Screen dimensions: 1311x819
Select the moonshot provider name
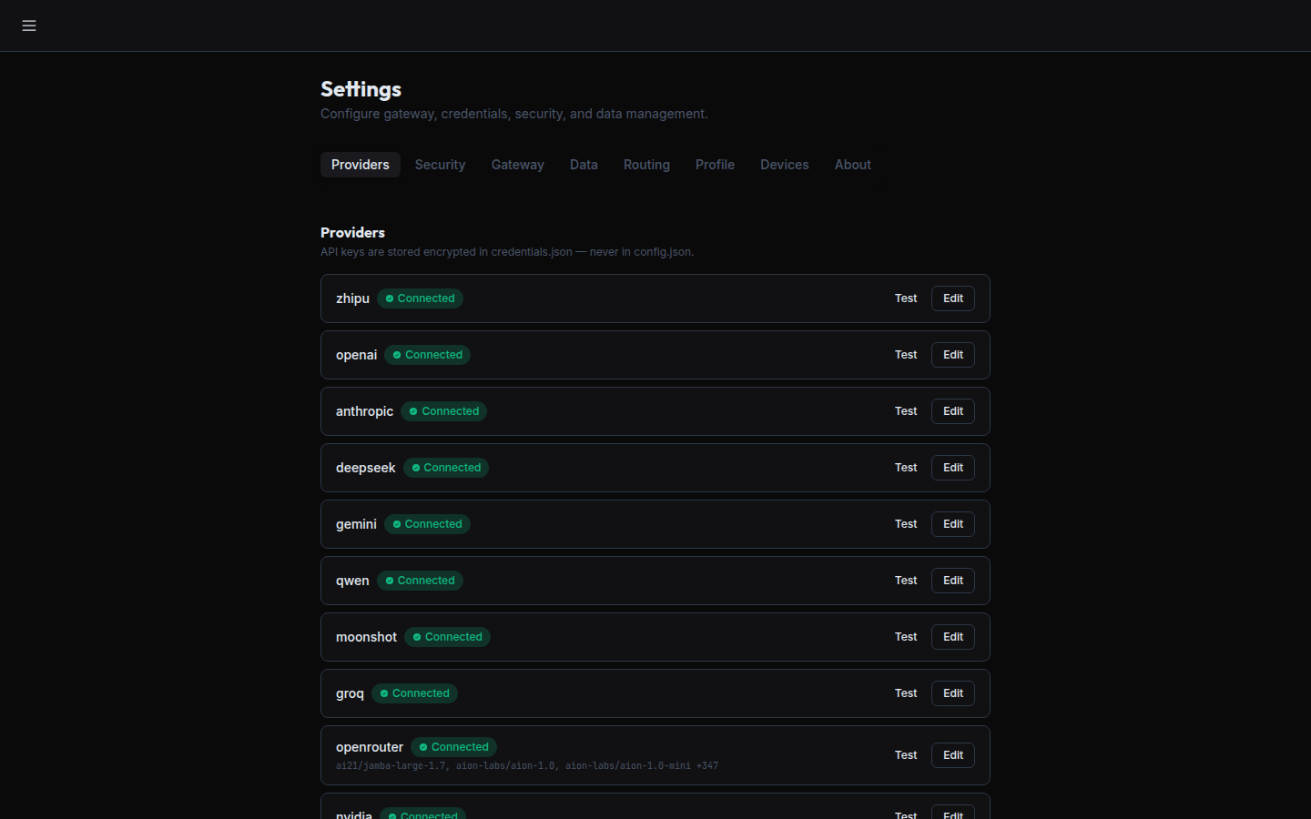click(x=366, y=637)
